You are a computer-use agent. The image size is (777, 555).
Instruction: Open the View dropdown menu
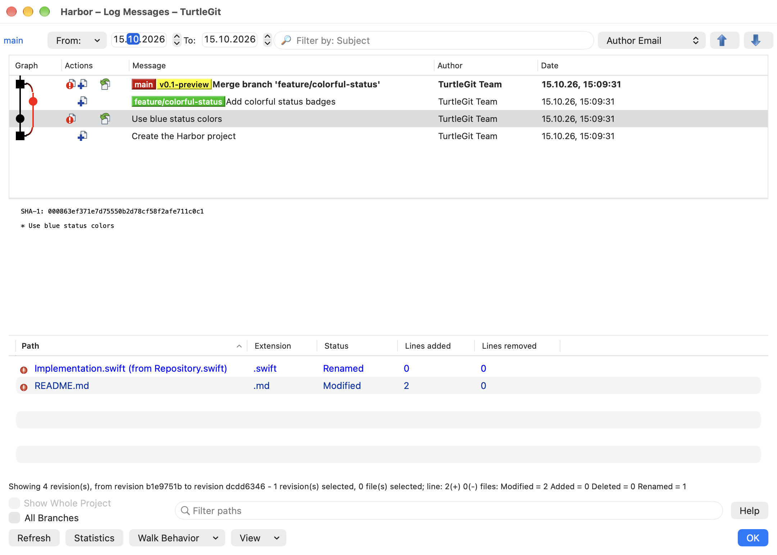(259, 538)
